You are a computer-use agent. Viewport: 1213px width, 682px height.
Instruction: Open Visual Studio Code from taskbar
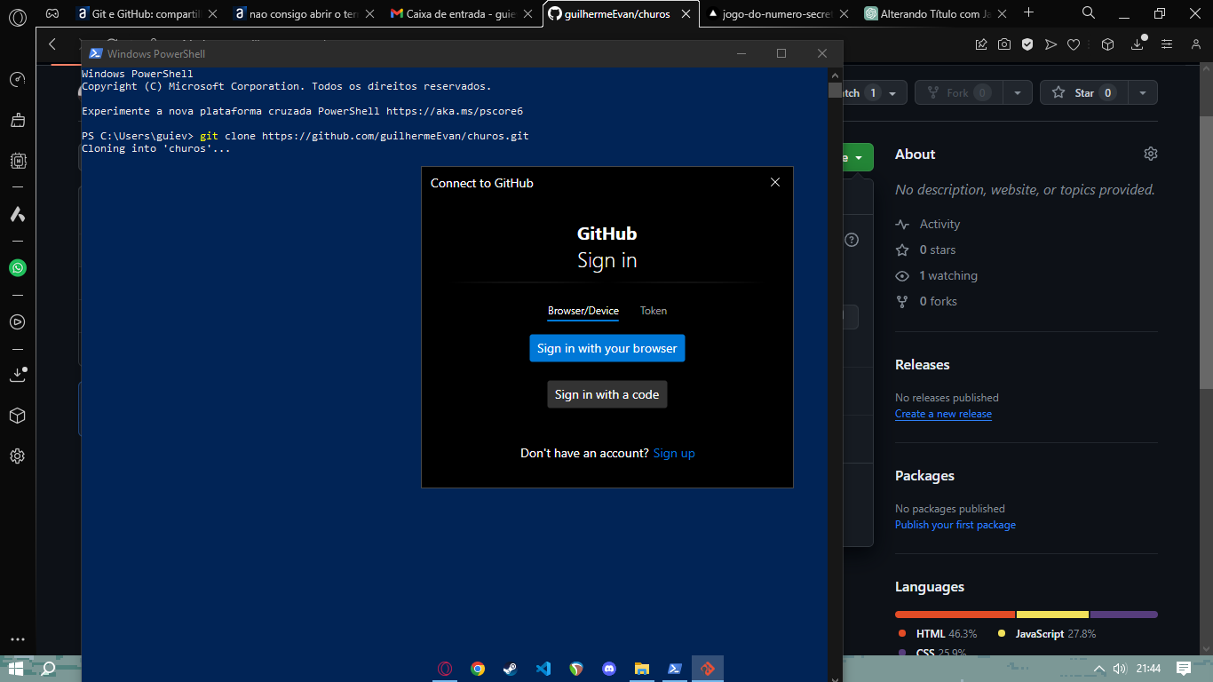click(x=543, y=669)
